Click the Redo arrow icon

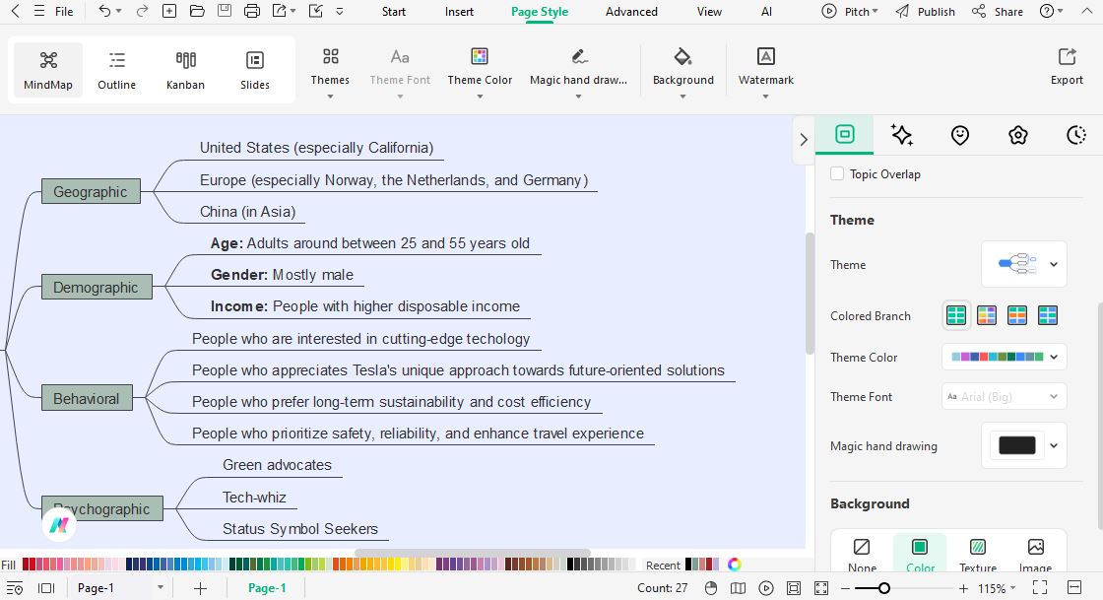142,11
